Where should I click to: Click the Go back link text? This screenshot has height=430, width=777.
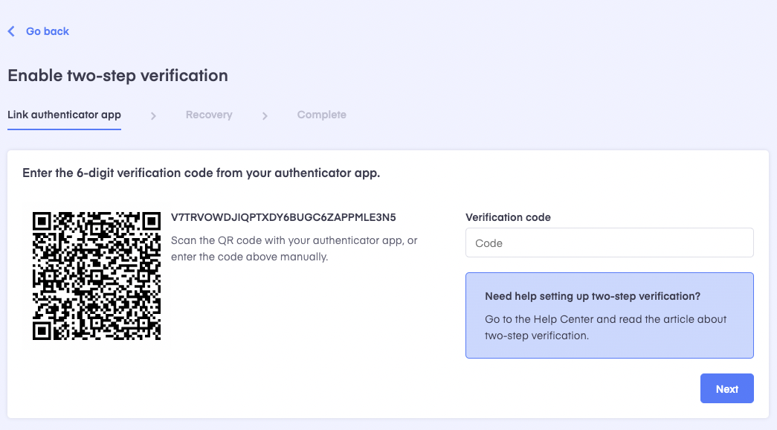48,31
